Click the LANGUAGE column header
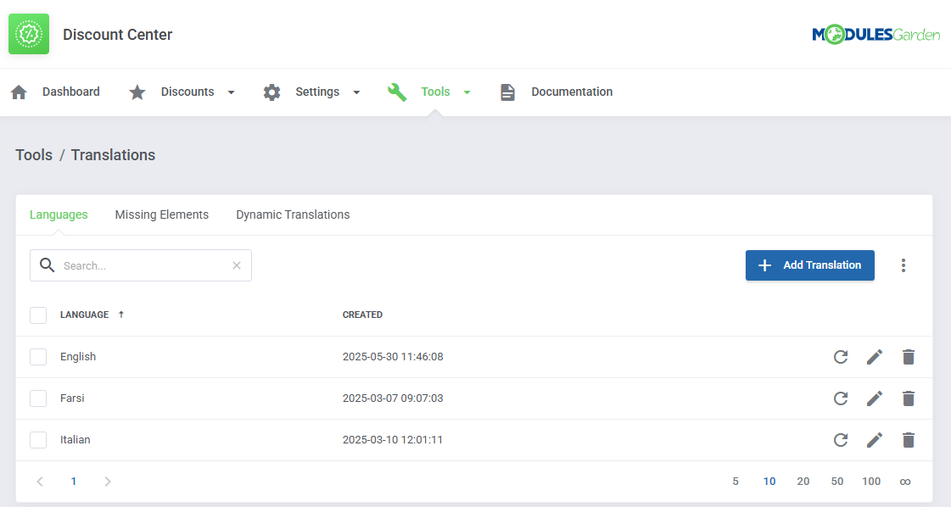Image resolution: width=951 pixels, height=507 pixels. tap(84, 315)
